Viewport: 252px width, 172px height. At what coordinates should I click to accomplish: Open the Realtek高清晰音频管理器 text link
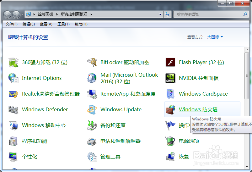pos(51,94)
